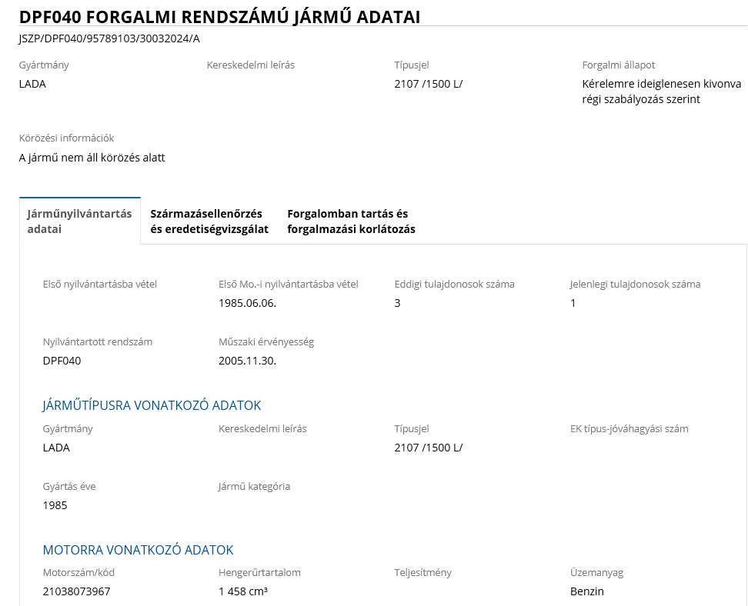Click the engine number 21038073967
Screen dimensions: 748x606
76,591
